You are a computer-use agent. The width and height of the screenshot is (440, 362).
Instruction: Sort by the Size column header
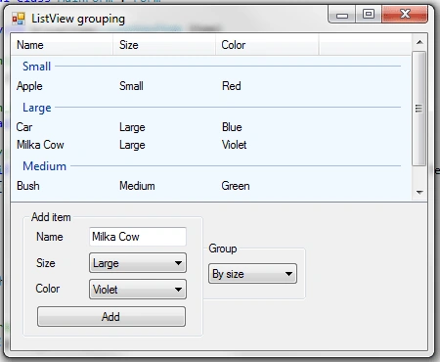(164, 45)
